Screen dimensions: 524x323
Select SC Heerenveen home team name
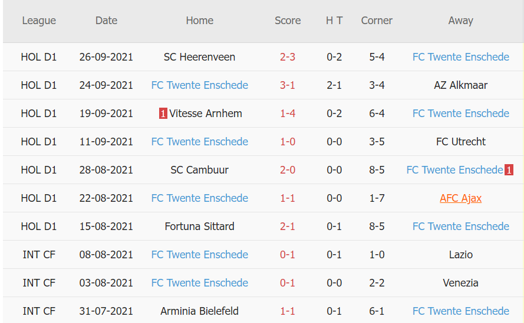199,57
